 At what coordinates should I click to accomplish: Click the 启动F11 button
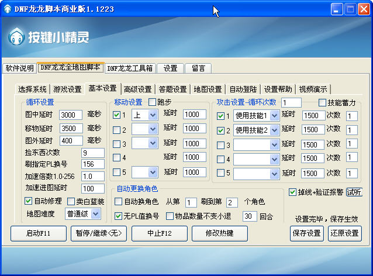(39, 233)
